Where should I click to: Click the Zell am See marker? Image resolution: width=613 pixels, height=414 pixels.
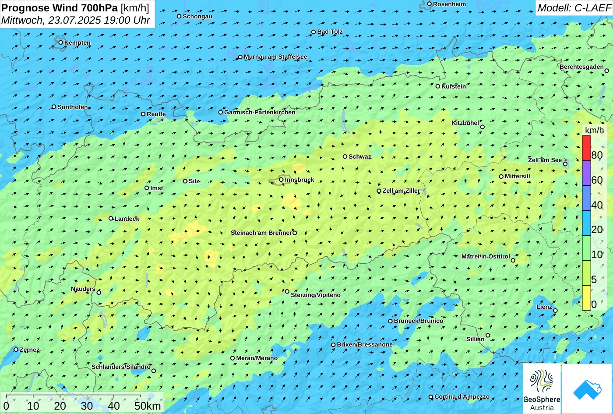[565, 164]
